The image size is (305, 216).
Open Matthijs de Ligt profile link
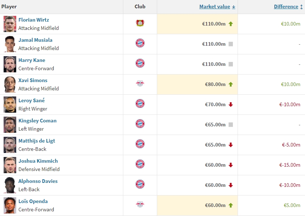click(37, 141)
